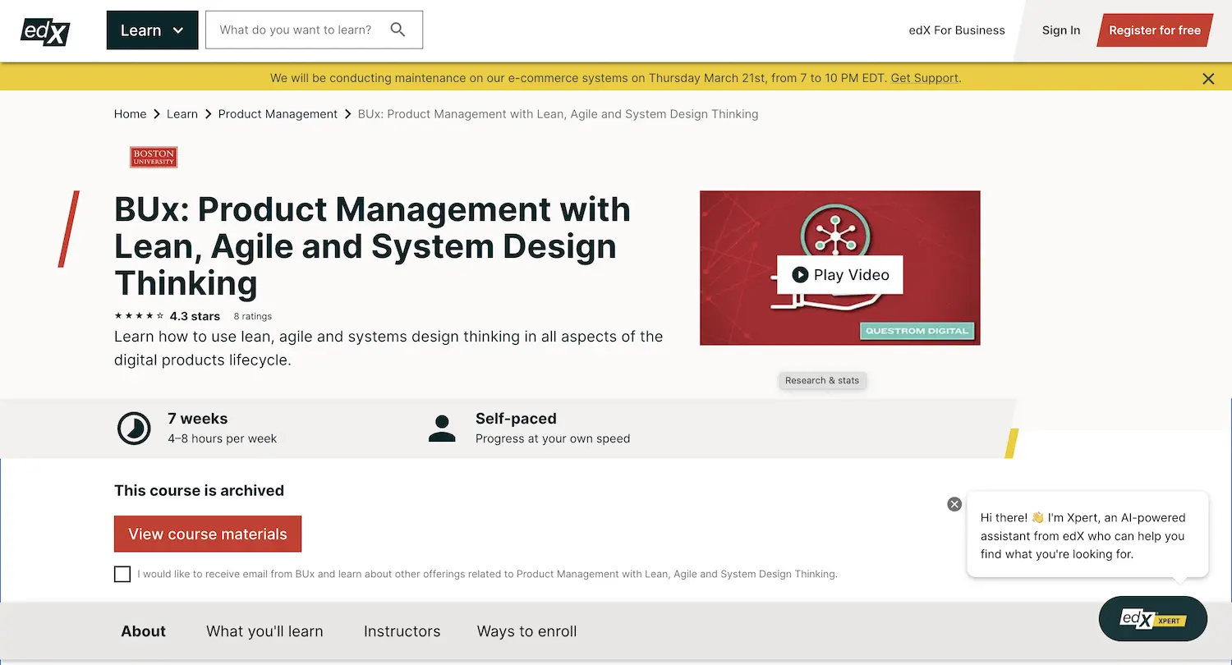Open the Learn breadcrumb link
The image size is (1232, 665).
[x=182, y=114]
